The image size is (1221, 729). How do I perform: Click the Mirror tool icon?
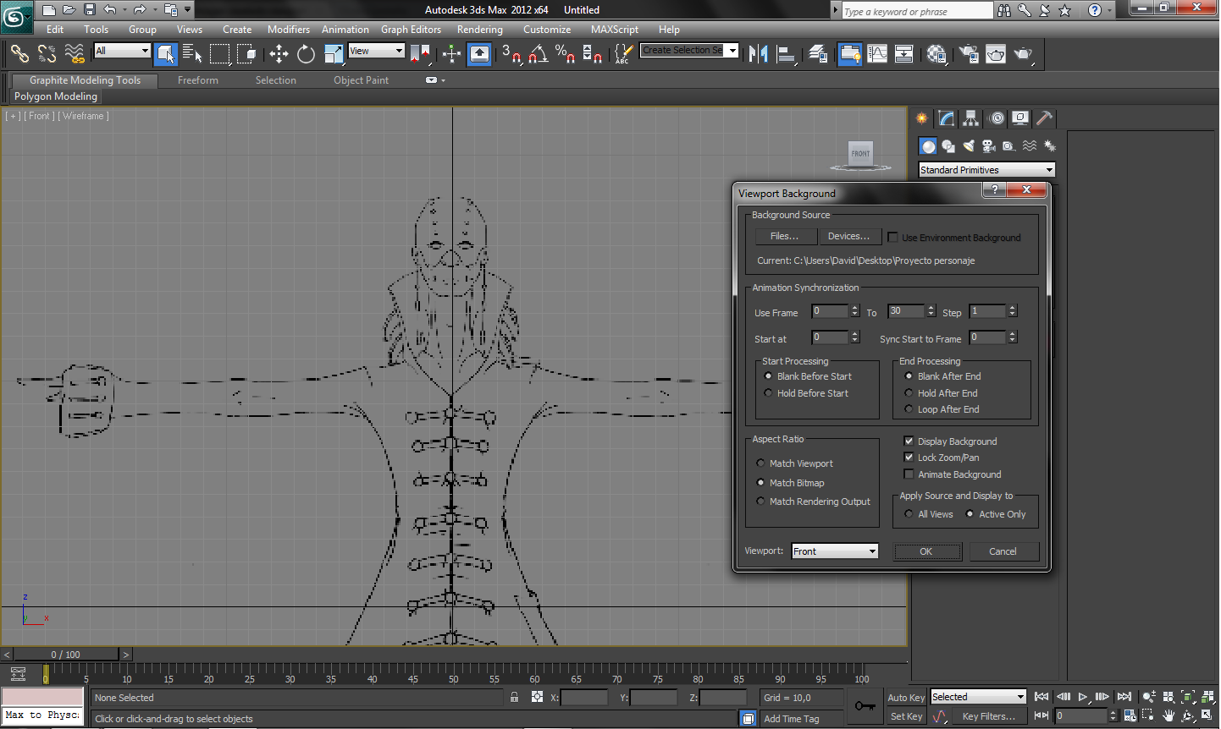[759, 54]
